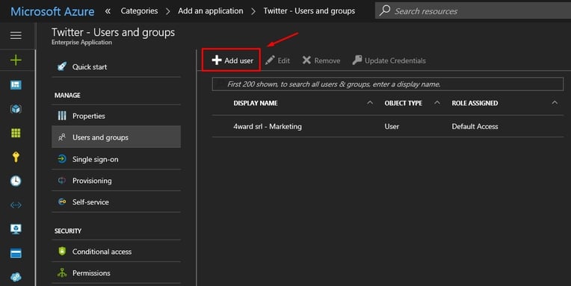Click Remove in the toolbar
571x286 pixels.
point(321,60)
